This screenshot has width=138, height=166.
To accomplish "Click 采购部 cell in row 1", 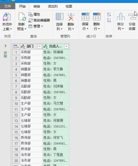I will (31, 52).
